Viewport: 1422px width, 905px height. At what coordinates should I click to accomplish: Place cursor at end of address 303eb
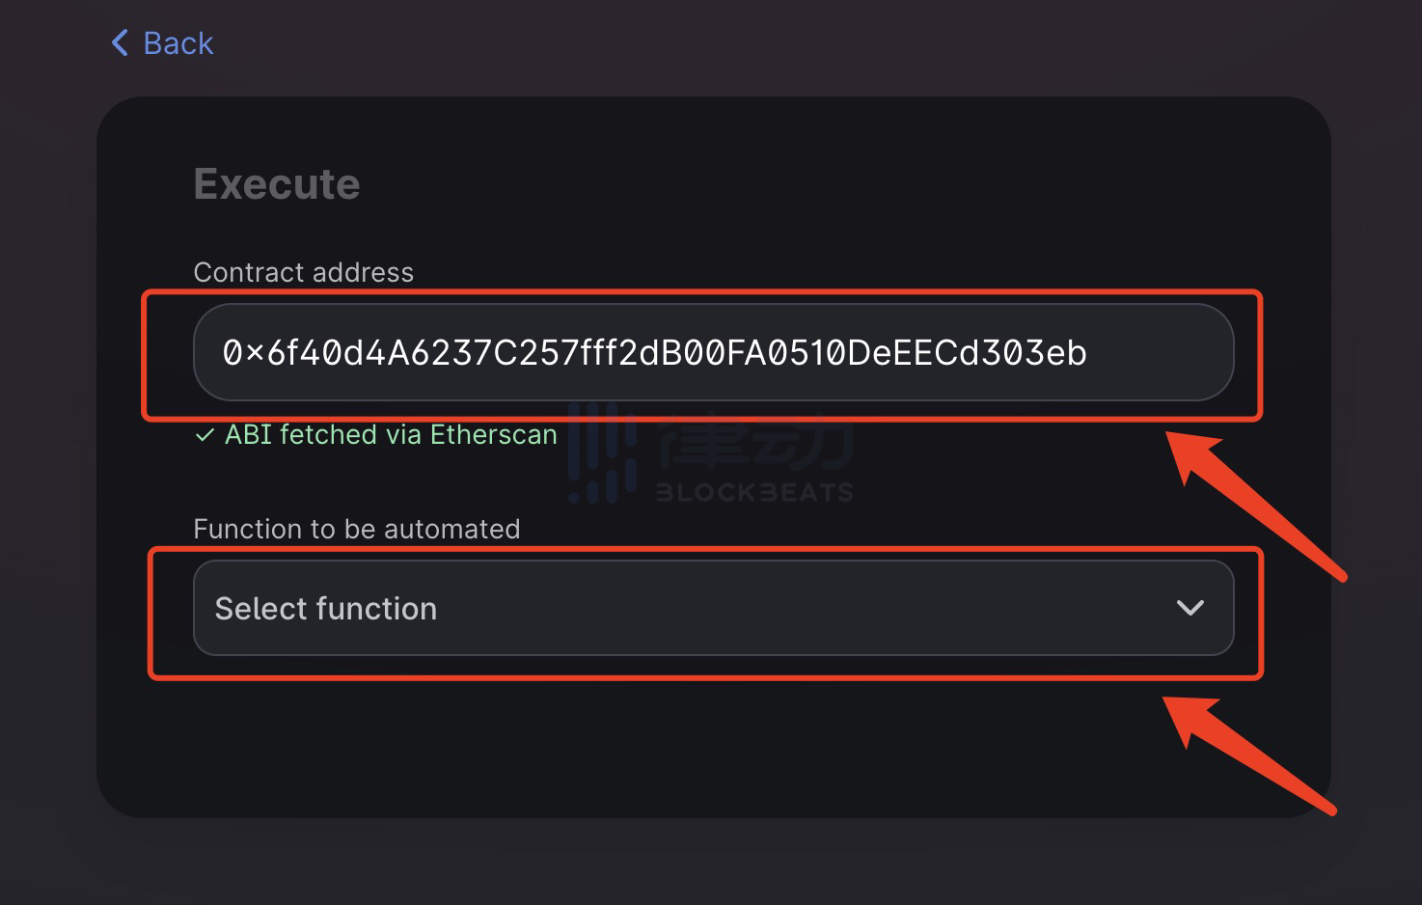1089,353
